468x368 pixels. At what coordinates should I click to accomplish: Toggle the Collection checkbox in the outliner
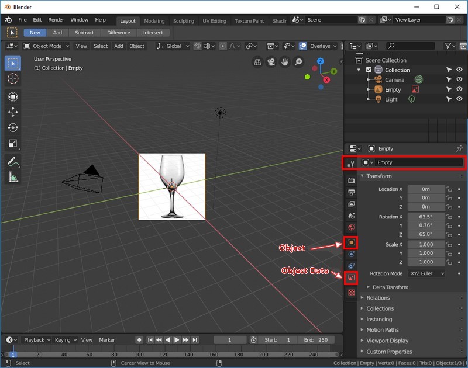[369, 70]
